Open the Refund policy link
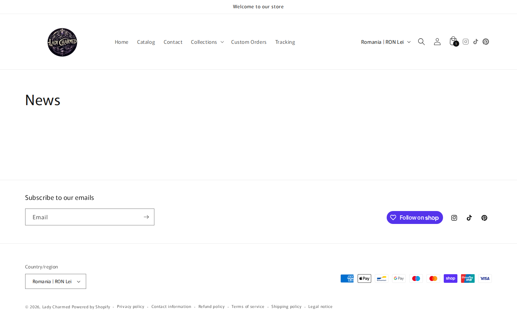 click(x=211, y=306)
